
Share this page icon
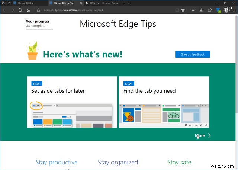(x=210, y=10)
